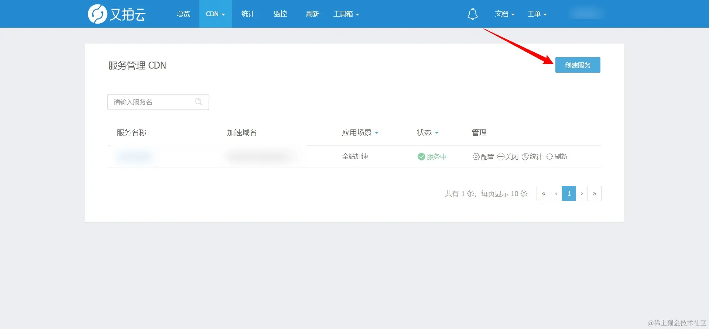Image resolution: width=709 pixels, height=329 pixels.
Task: Click 关闭 to disable the service
Action: (508, 157)
